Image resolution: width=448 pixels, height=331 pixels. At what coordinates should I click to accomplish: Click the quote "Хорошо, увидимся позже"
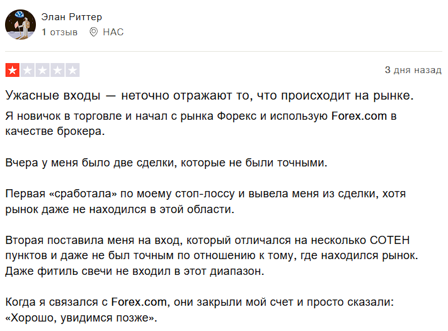pyautogui.click(x=81, y=318)
